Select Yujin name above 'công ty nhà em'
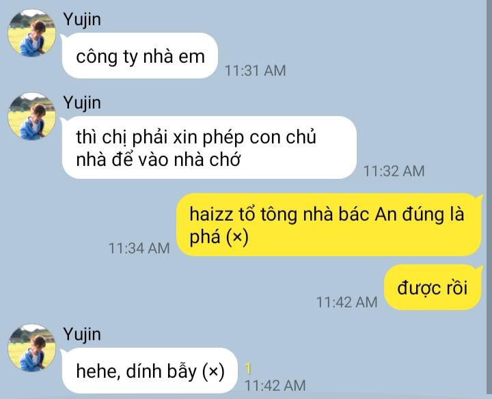 (x=82, y=19)
